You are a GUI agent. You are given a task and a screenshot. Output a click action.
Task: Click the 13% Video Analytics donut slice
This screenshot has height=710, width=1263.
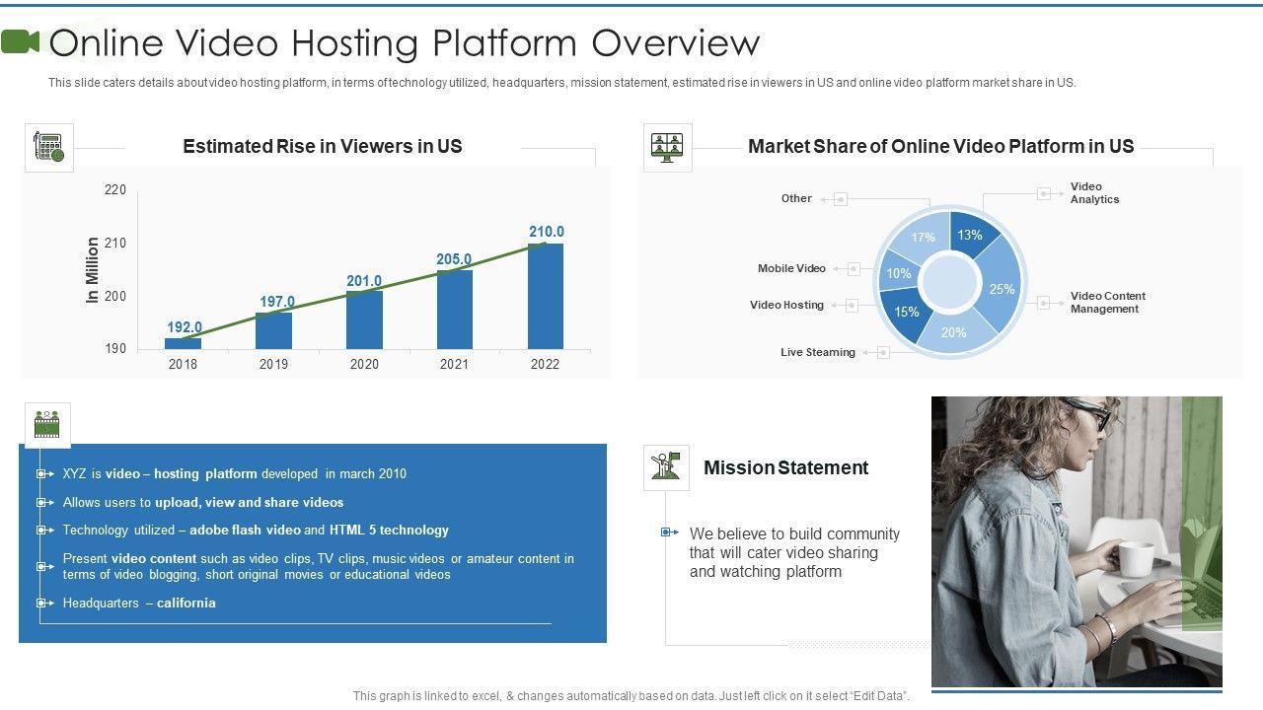coord(969,236)
